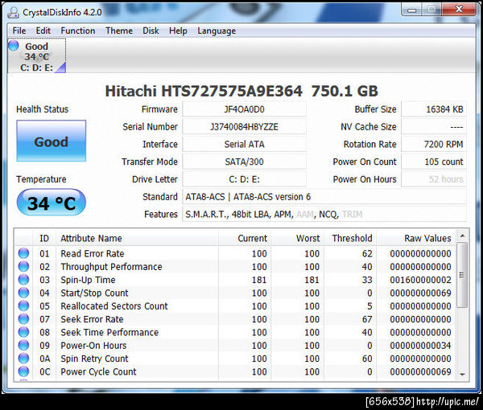Viewport: 483px width, 410px height.
Task: Click the Transfer Mode SATA/300 field
Action: [244, 162]
